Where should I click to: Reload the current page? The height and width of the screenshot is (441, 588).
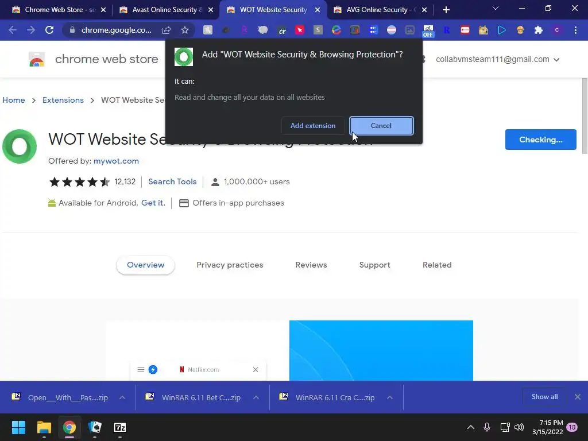point(49,30)
